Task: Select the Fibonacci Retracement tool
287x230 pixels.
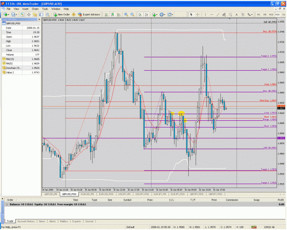Action: pyautogui.click(x=230, y=14)
